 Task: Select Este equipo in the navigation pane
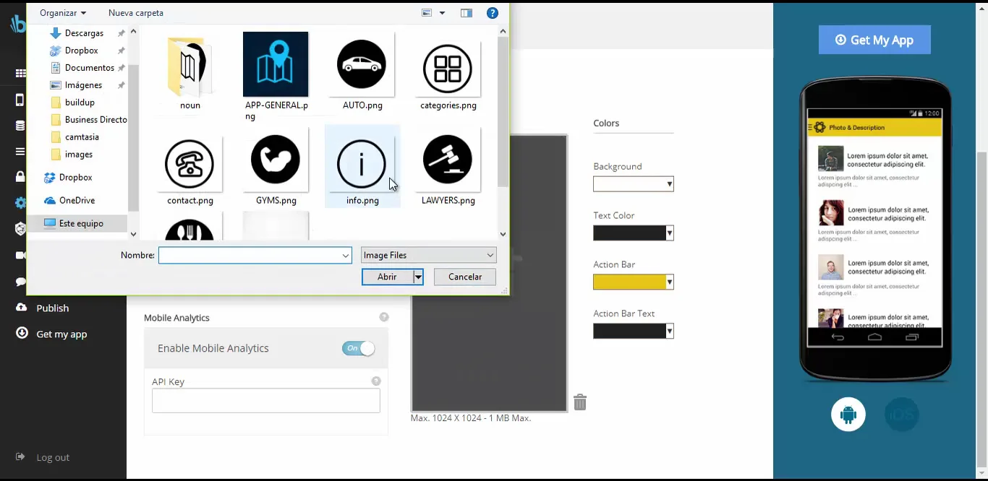(x=81, y=224)
